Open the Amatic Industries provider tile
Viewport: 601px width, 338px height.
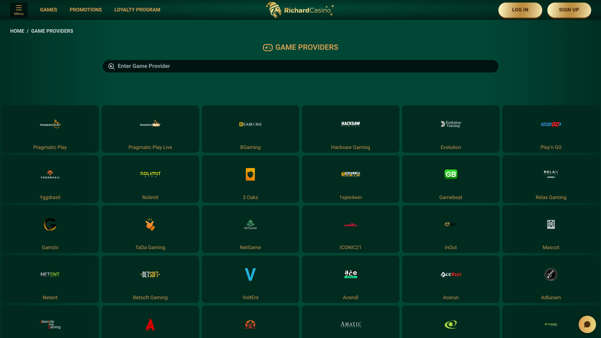(x=351, y=325)
